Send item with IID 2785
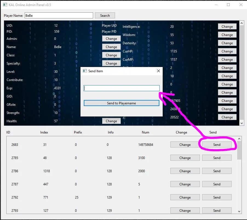The width and height of the screenshot is (247, 220). point(217,158)
